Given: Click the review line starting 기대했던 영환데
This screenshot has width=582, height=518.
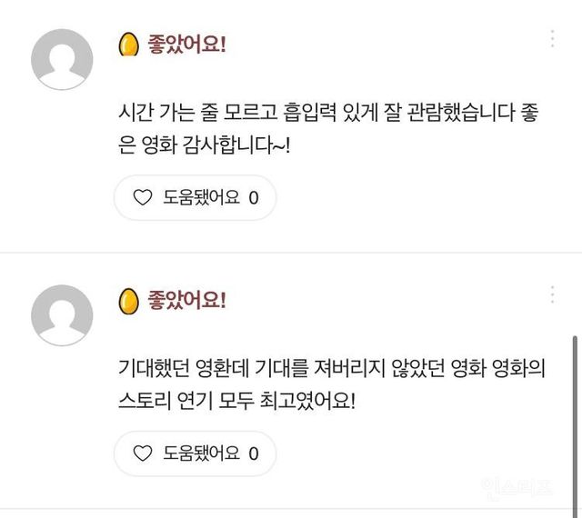Looking at the screenshot, I should pos(331,370).
